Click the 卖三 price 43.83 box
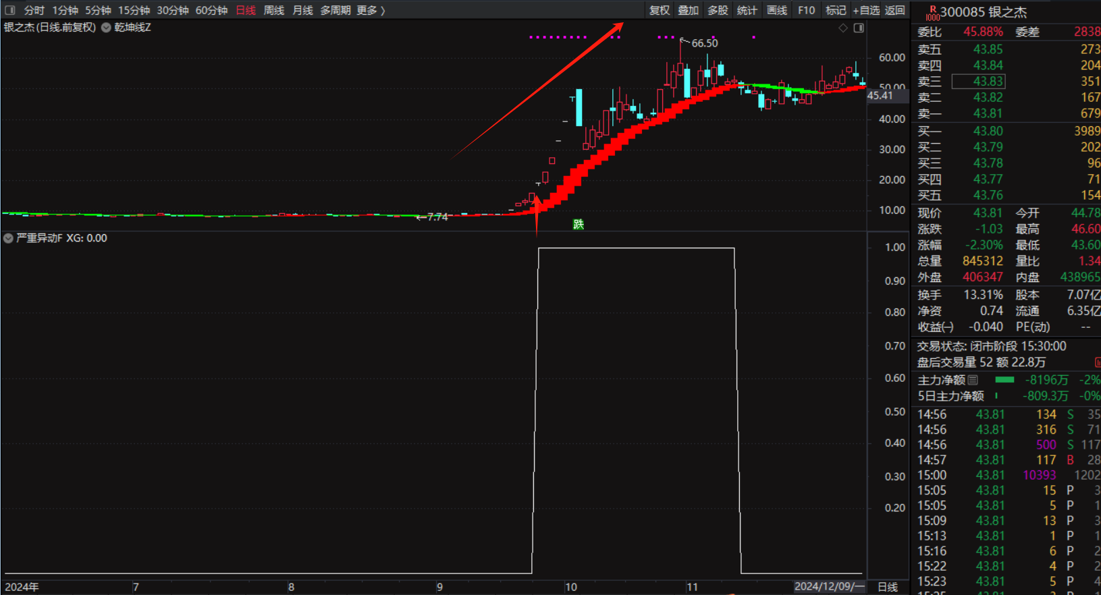This screenshot has width=1101, height=595. coord(978,82)
